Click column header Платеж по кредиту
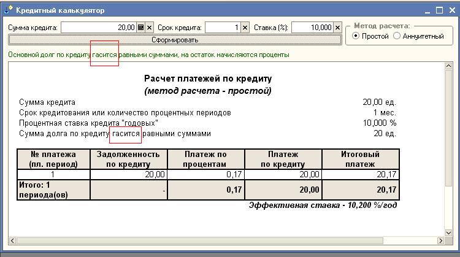 pos(283,159)
